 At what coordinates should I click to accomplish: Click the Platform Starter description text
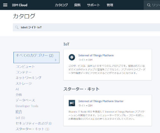point(106,115)
